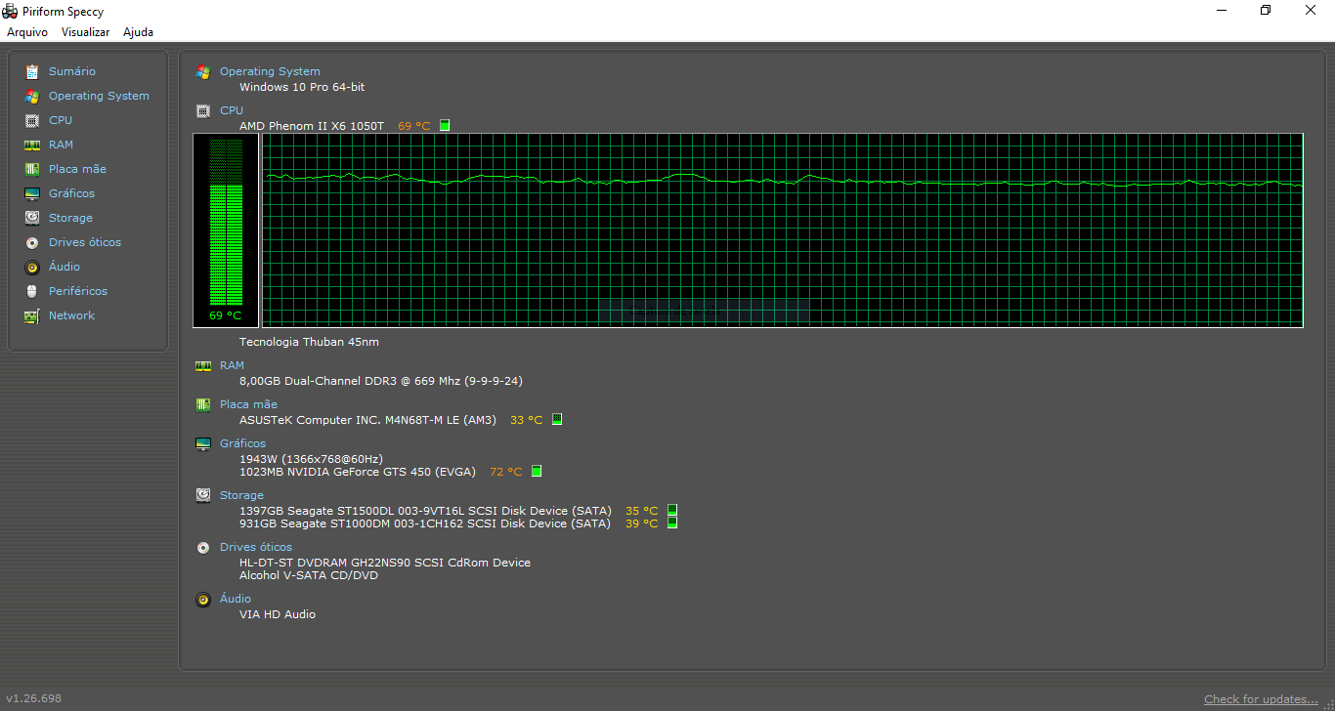Open Placa mãe in the sidebar
This screenshot has width=1335, height=711.
click(77, 169)
